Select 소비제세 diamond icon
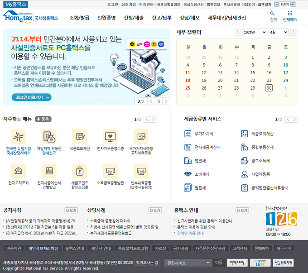The width and height of the screenshot is (308, 273). pyautogui.click(x=188, y=174)
